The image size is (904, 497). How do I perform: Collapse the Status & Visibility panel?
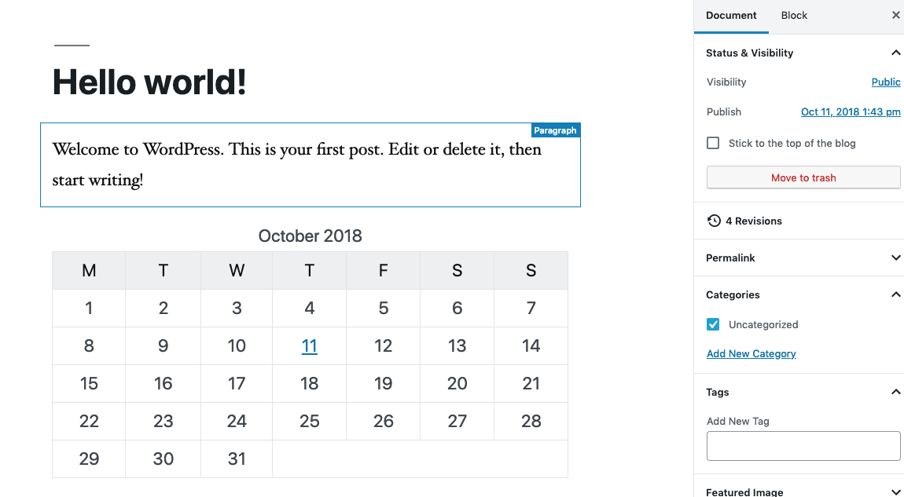(895, 53)
